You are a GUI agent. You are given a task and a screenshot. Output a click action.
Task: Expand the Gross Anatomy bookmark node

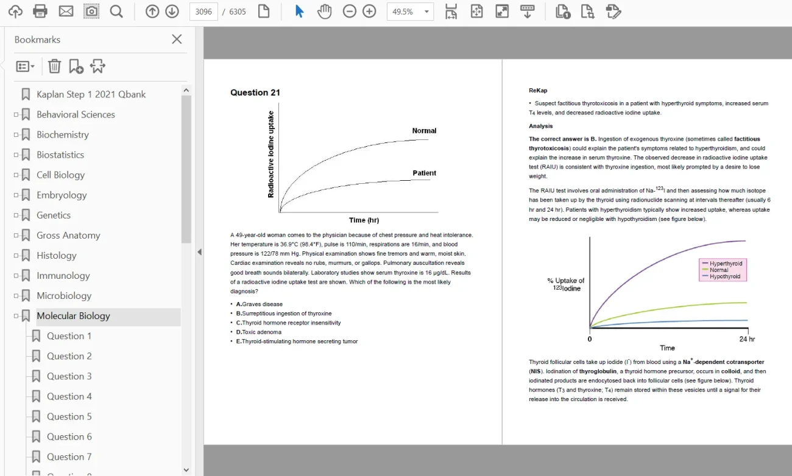(16, 235)
